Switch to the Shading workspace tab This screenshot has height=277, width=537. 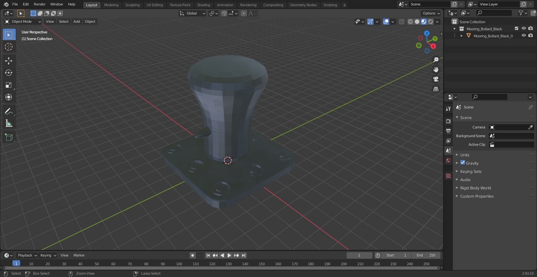point(204,5)
